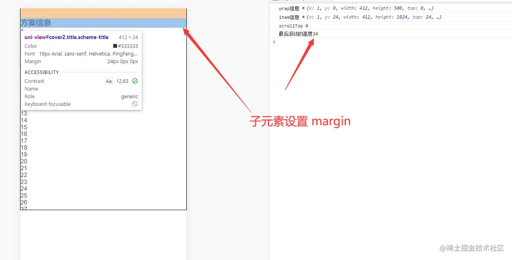
Task: Click list row 17 in the page
Action: point(24,141)
